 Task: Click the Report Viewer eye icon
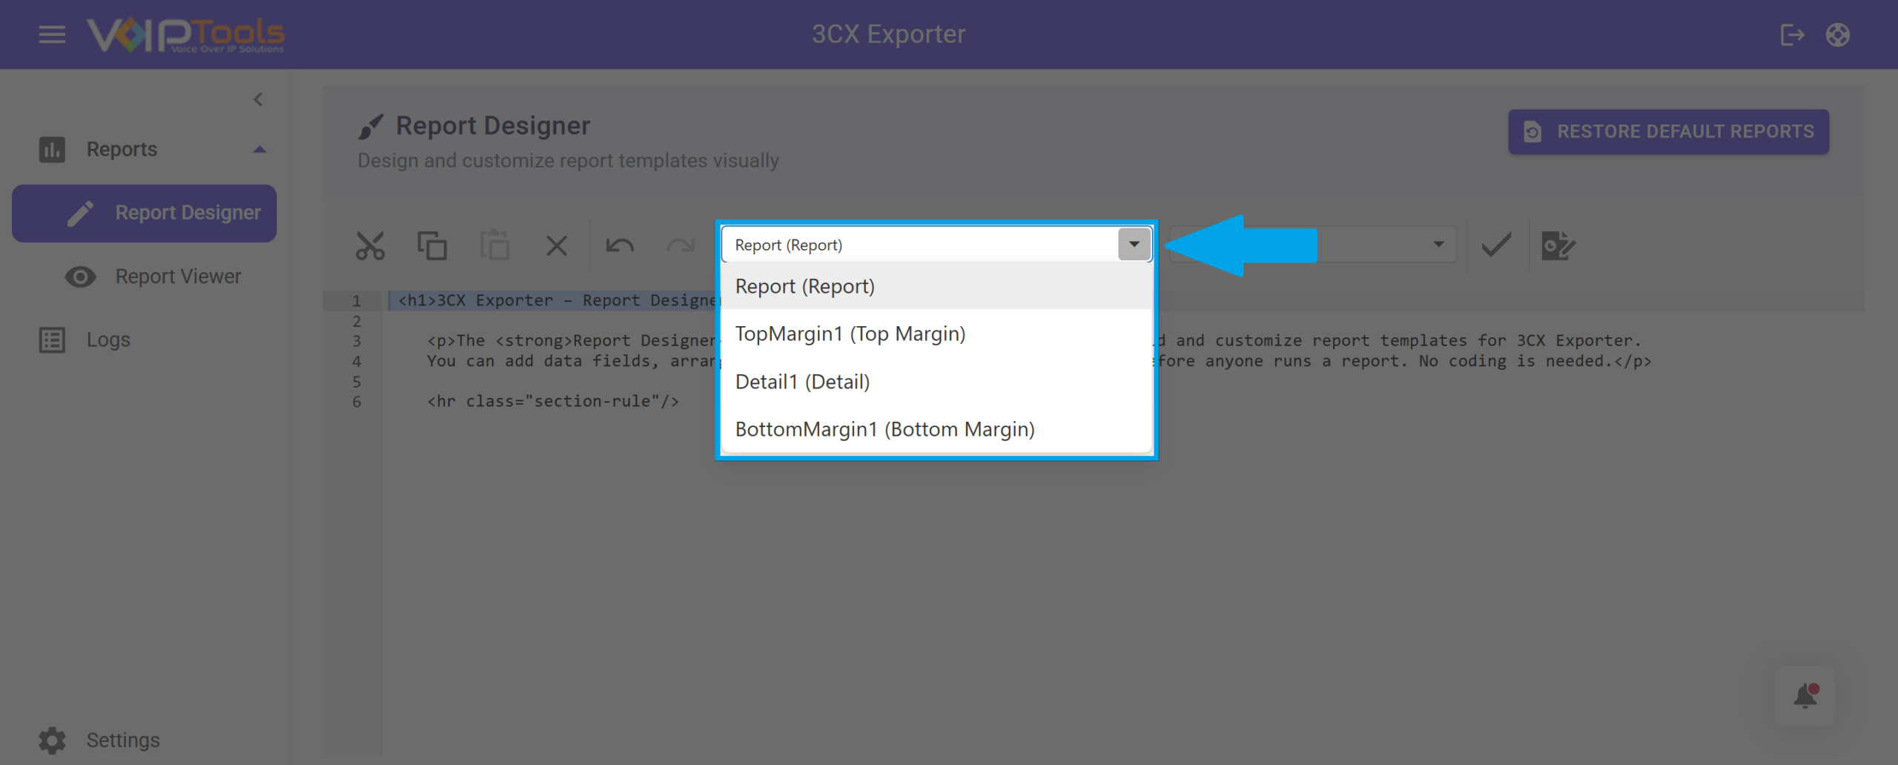tap(81, 276)
